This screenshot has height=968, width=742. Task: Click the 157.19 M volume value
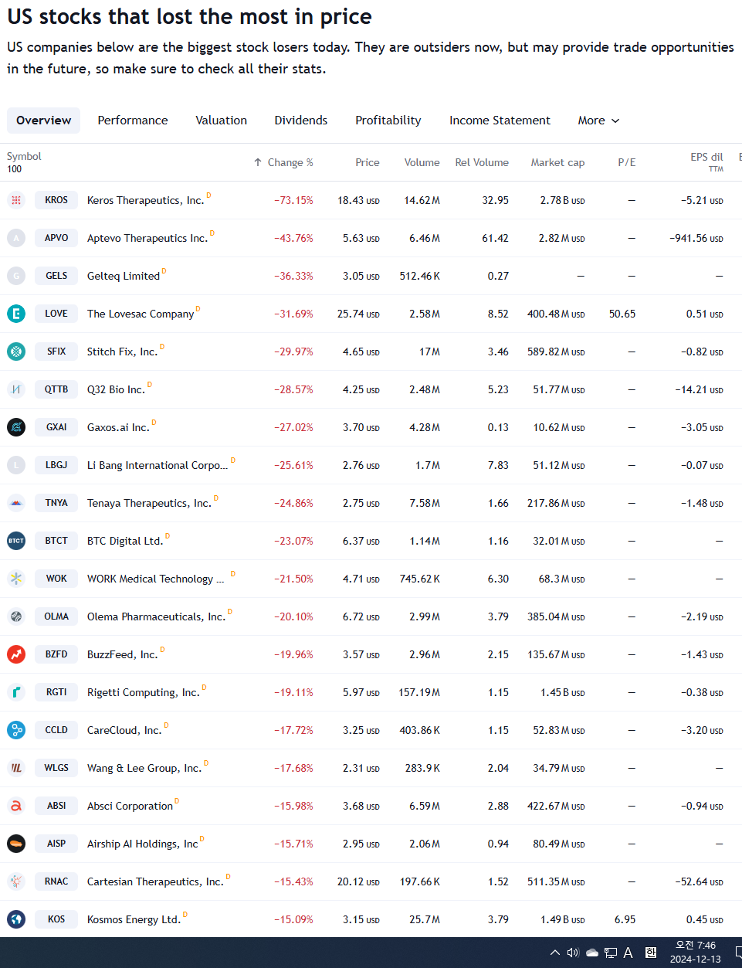pos(419,692)
